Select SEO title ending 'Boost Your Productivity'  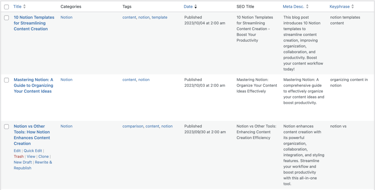255,29
